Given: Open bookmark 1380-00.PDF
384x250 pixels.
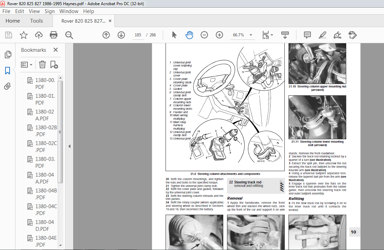Looking at the screenshot, I should [x=43, y=83].
